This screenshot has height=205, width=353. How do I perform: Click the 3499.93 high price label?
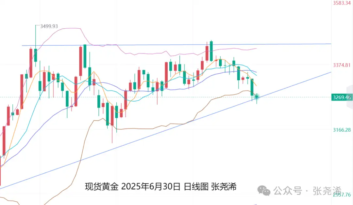49,26
